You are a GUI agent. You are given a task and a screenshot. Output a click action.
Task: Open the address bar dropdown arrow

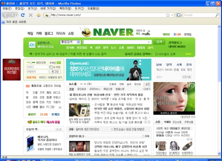tap(172, 15)
